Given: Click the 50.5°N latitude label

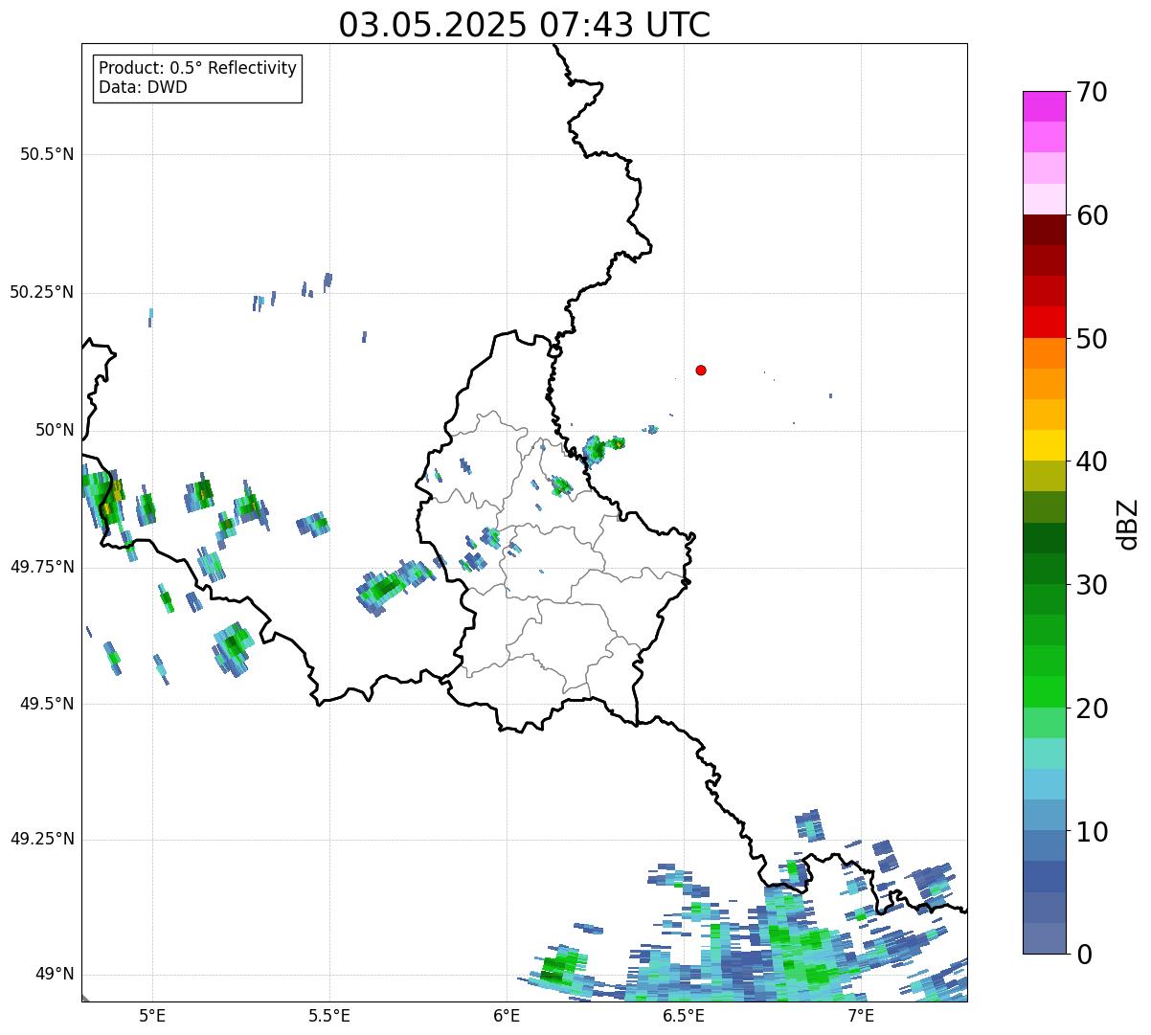Looking at the screenshot, I should 47,155.
